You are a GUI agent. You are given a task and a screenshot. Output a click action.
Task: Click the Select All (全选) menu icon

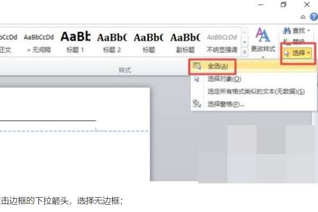[x=197, y=66]
